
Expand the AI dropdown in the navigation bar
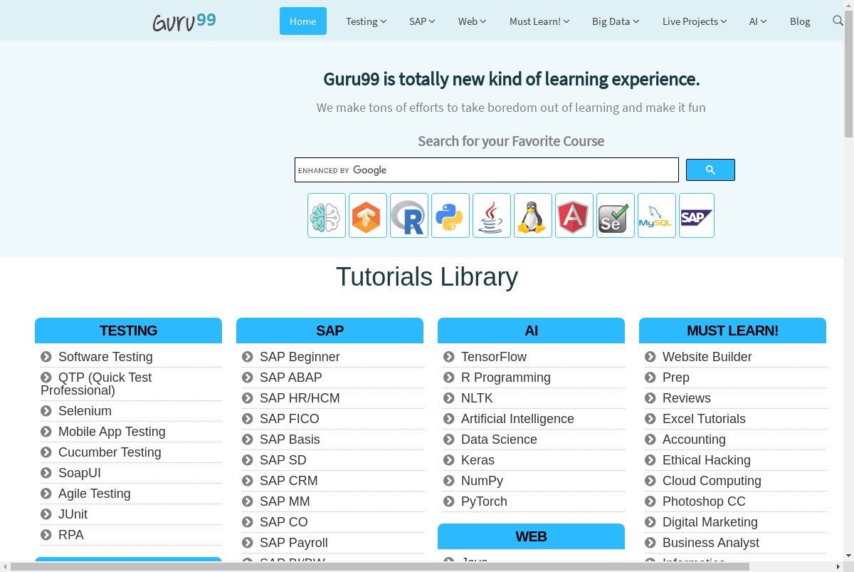758,21
